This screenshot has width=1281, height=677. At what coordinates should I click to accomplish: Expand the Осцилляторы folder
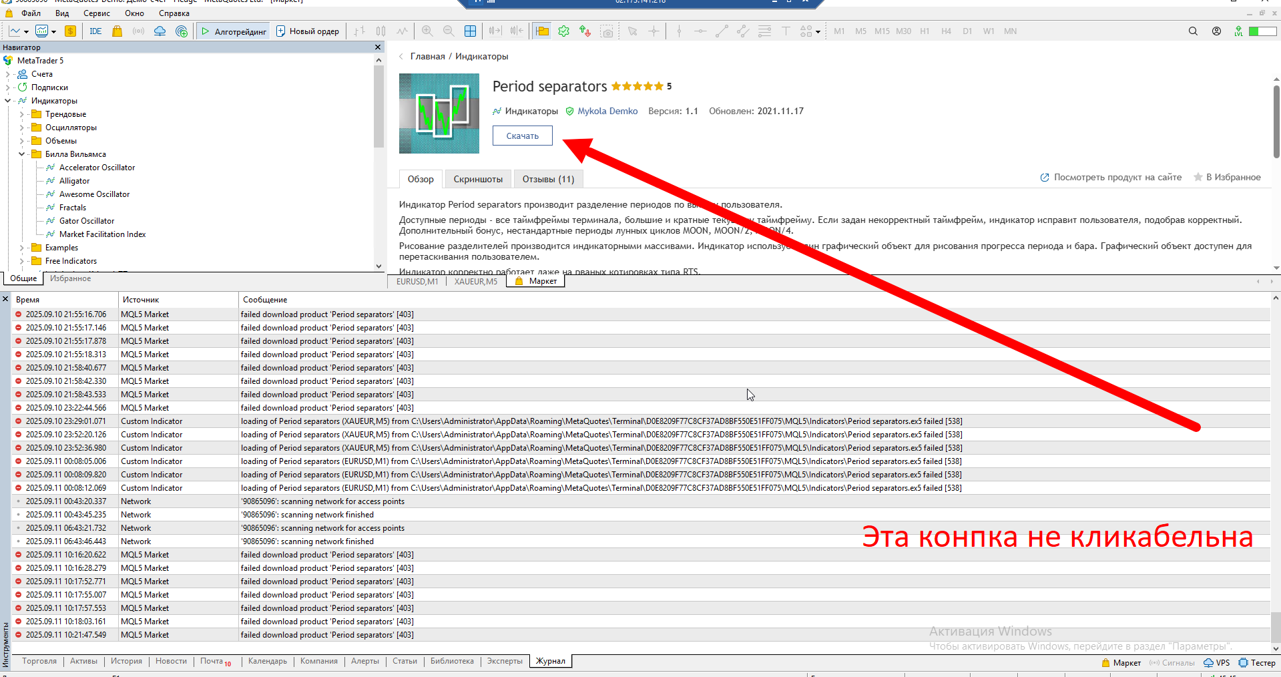(x=21, y=128)
